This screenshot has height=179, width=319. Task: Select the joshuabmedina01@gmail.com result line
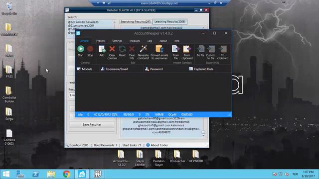point(161,122)
